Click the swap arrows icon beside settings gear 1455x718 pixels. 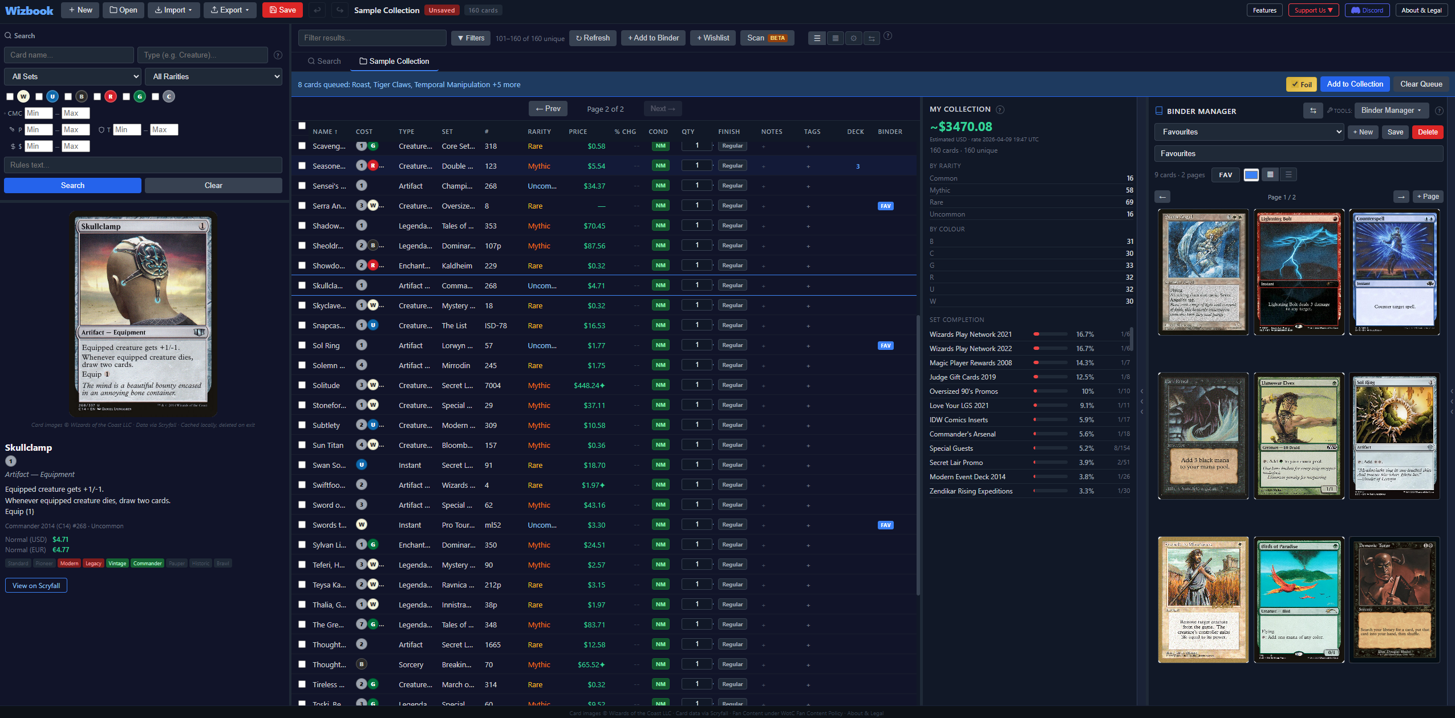click(x=872, y=38)
